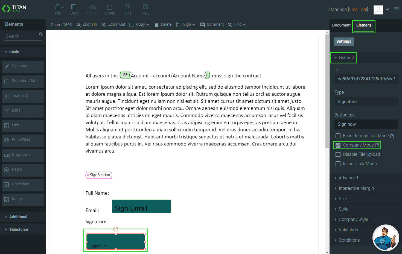Enable Inline Draw Mode checkbox
This screenshot has height=254, width=402.
(338, 164)
